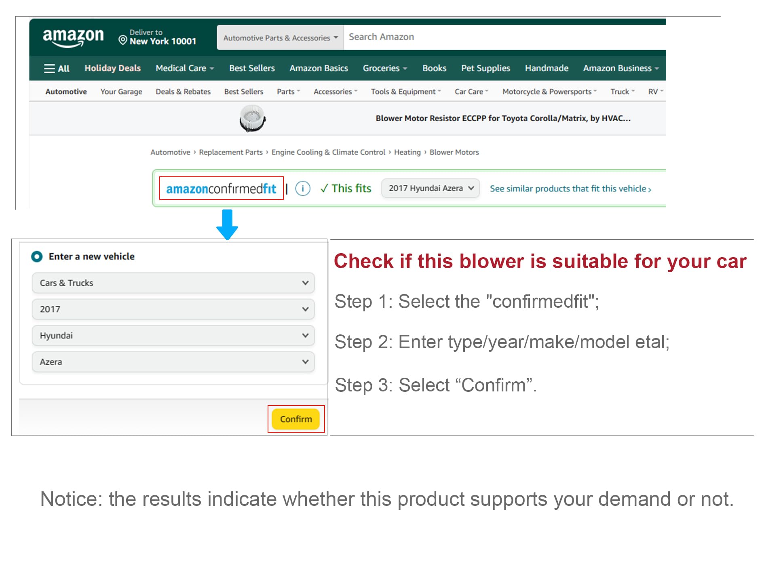
Task: Open the Hyundai make dropdown
Action: [x=173, y=336]
